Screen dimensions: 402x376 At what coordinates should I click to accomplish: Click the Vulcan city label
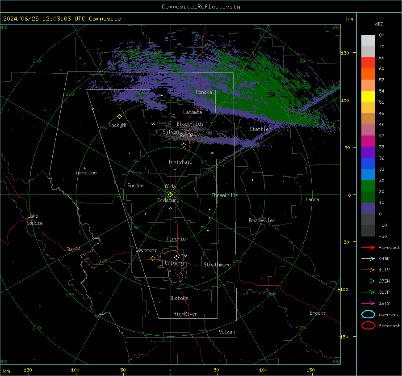(227, 332)
